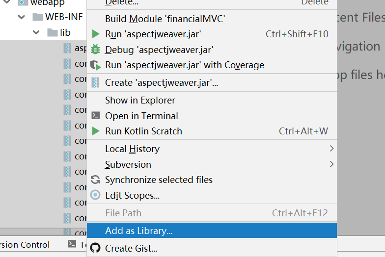The height and width of the screenshot is (257, 385).
Task: Click the green Run Kotlin Scratch play icon
Action: 95,131
